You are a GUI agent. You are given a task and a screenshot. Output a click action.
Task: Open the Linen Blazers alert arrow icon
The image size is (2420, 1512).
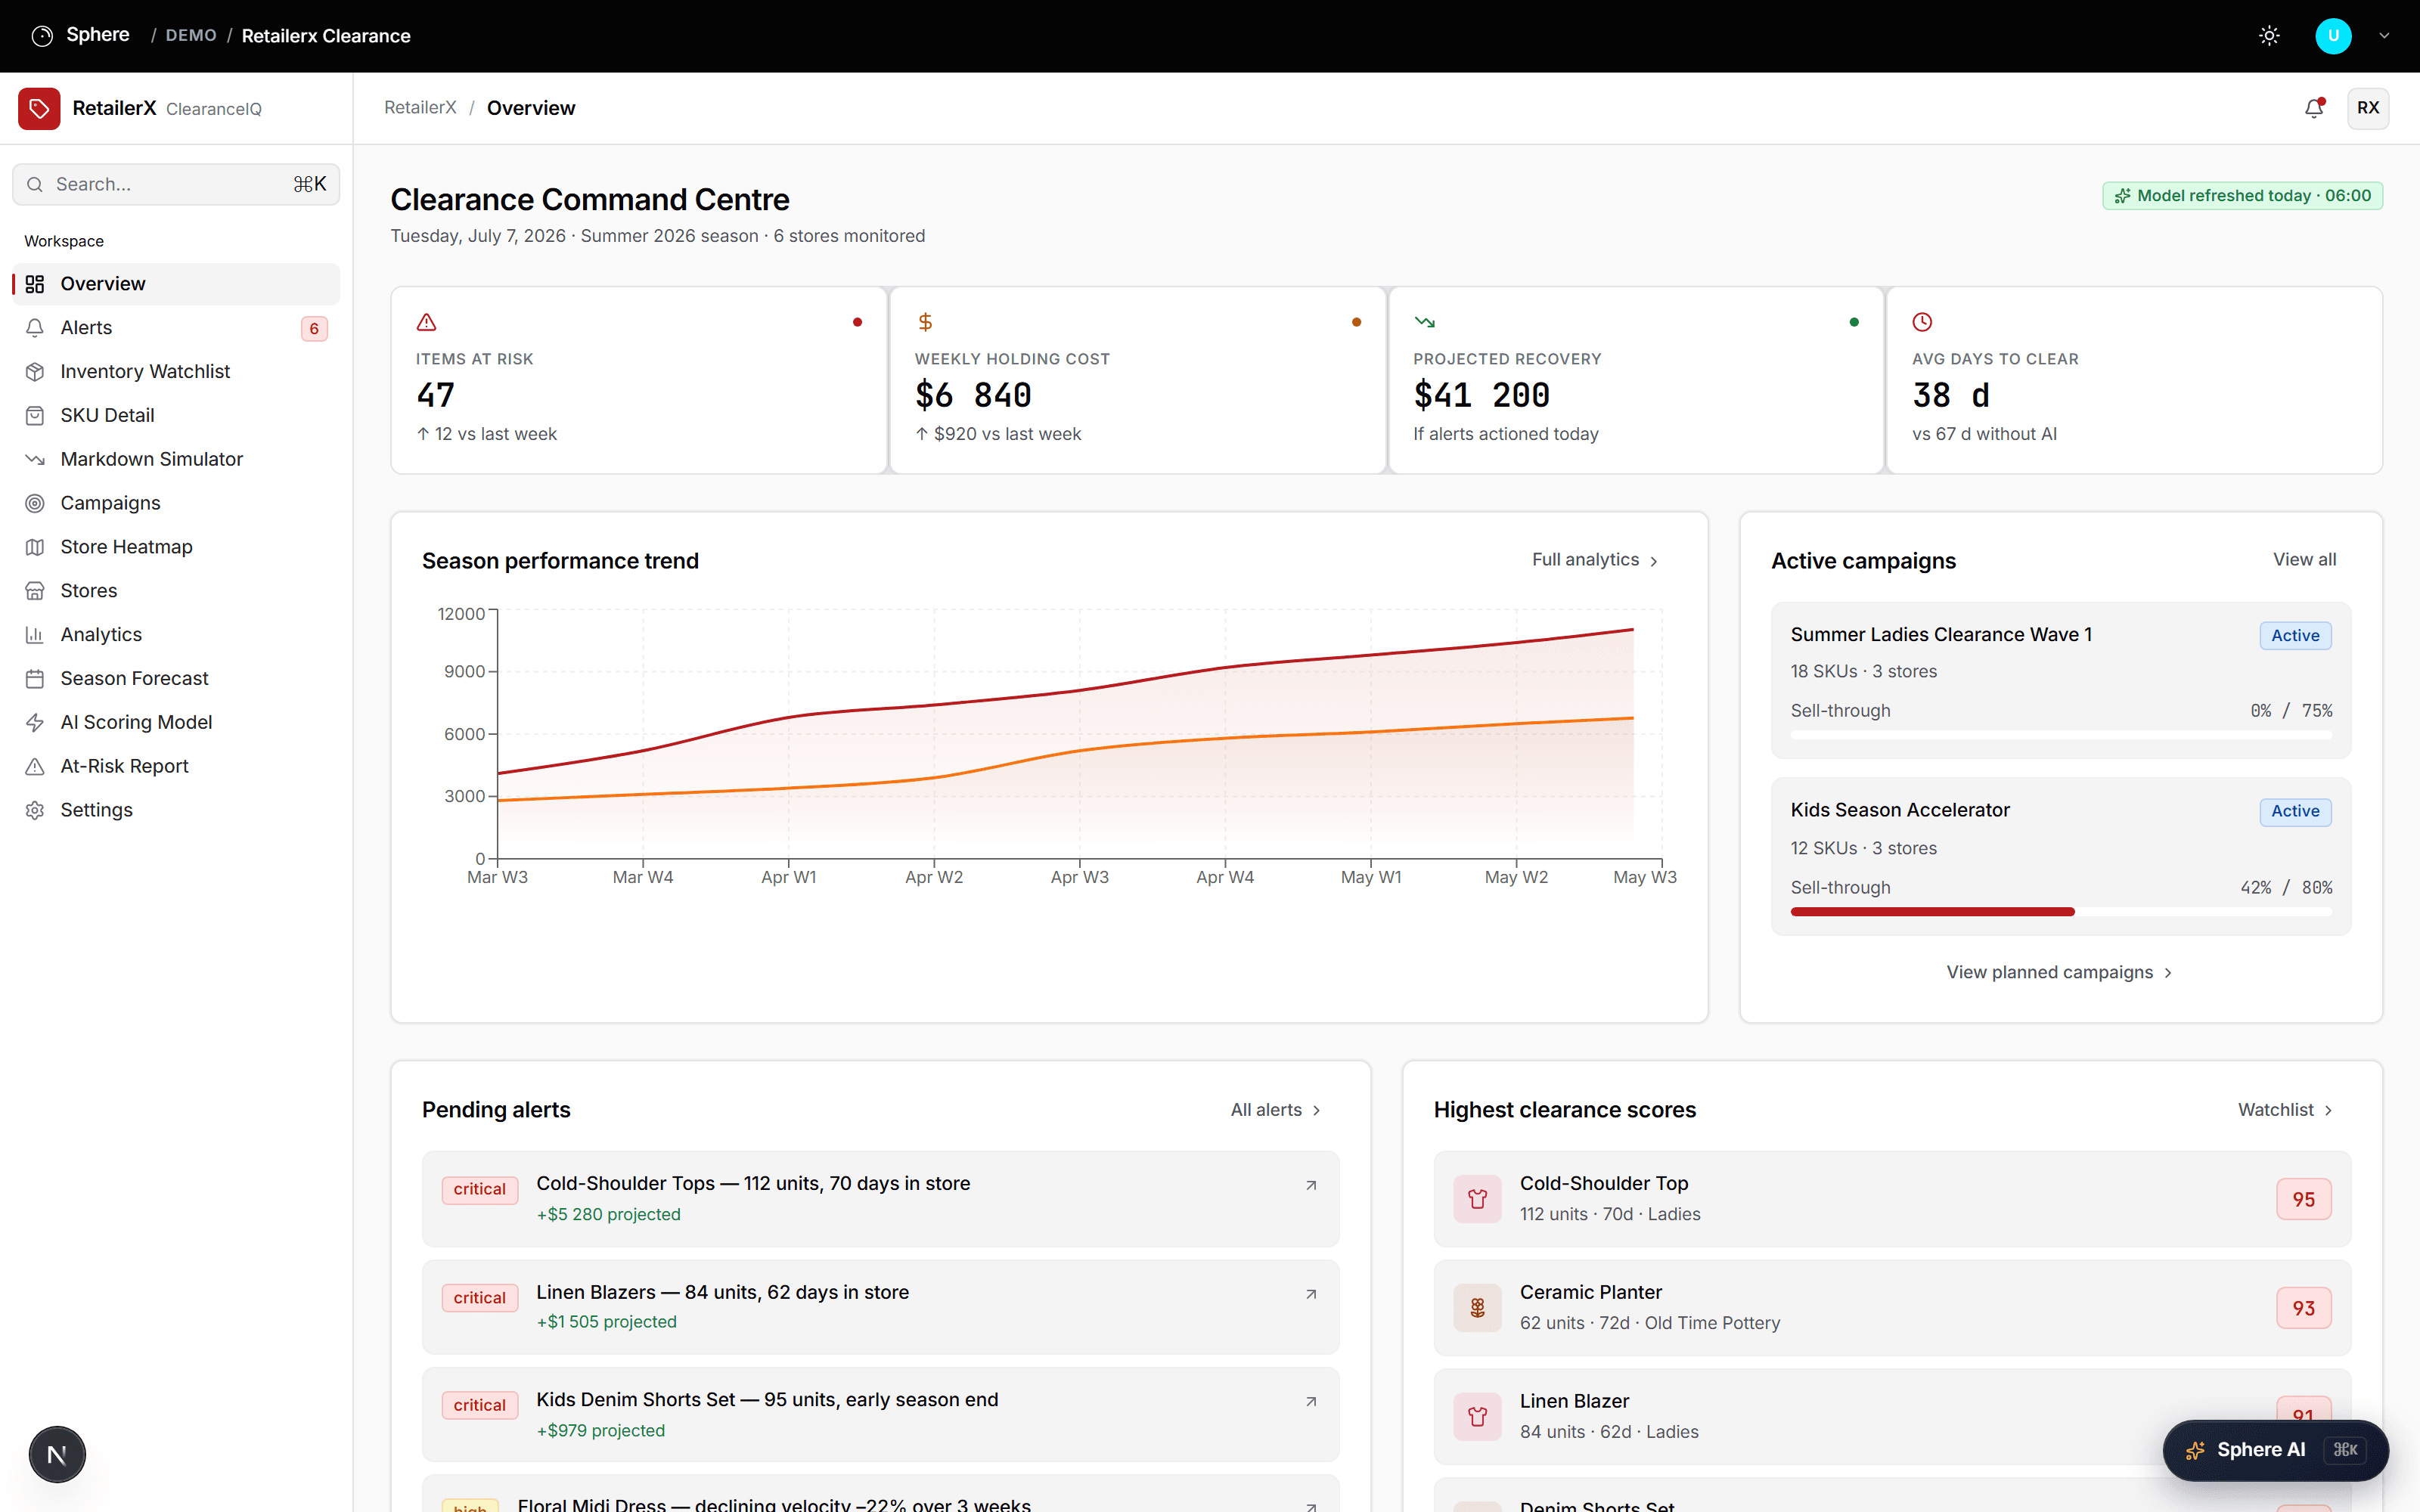click(x=1311, y=1295)
